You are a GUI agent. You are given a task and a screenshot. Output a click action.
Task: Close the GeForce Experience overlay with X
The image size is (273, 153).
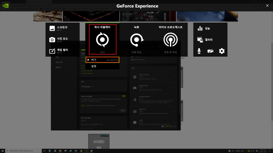point(267,6)
